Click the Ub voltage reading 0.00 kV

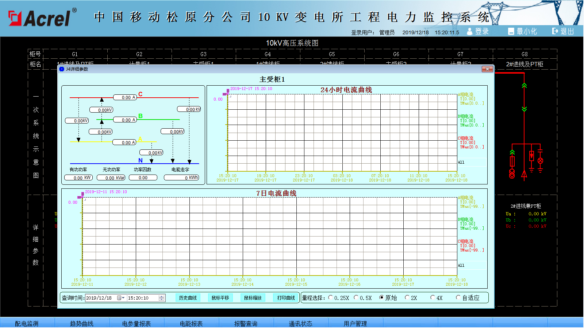pyautogui.click(x=537, y=220)
